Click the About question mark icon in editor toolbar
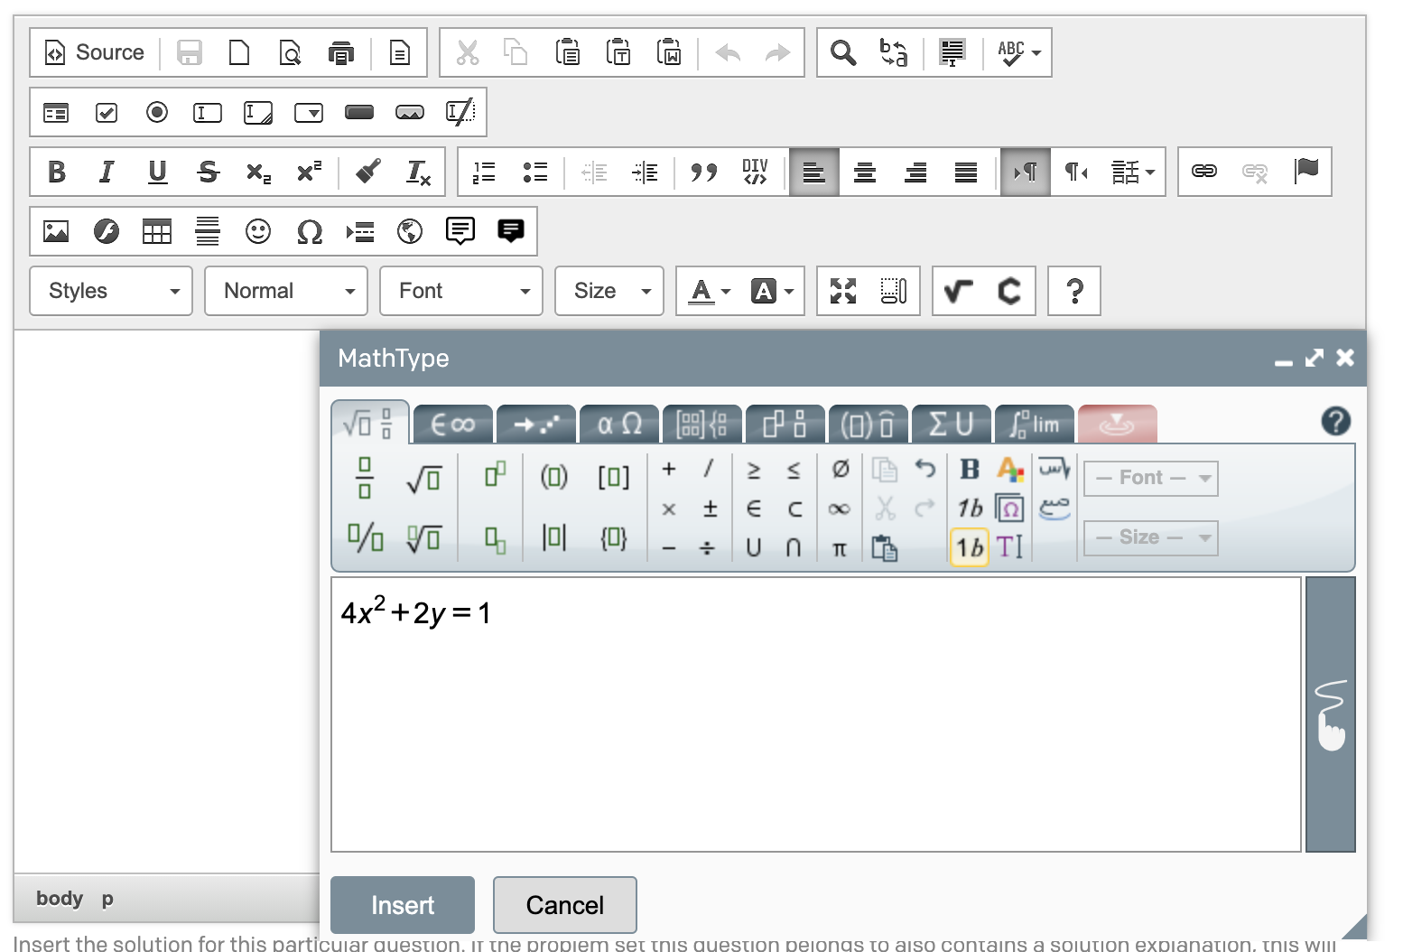Screen dimensions: 1403x952 [x=1074, y=291]
